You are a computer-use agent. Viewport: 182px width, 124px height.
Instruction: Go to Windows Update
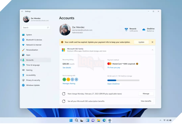click(36, 85)
